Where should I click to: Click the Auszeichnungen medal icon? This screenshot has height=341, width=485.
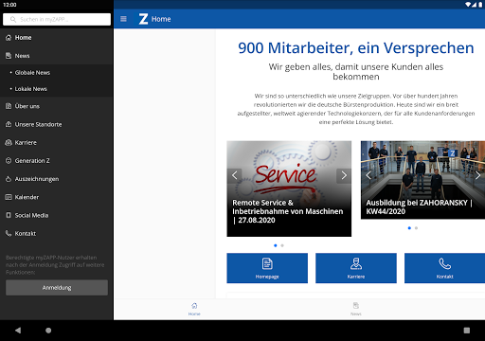coord(9,179)
